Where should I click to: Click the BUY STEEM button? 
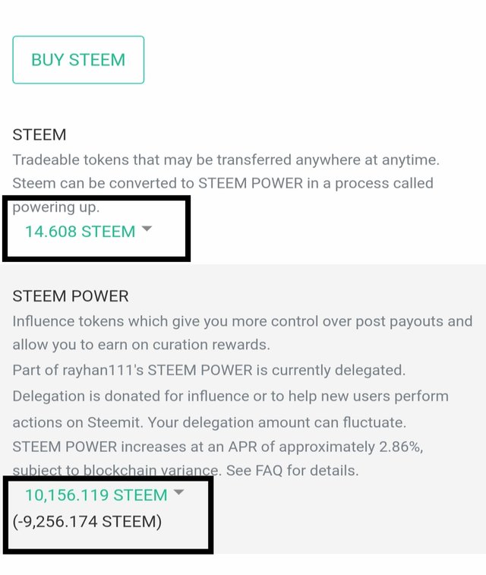78,60
